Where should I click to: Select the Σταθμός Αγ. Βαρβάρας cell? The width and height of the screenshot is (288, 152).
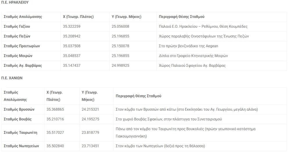coord(23,66)
